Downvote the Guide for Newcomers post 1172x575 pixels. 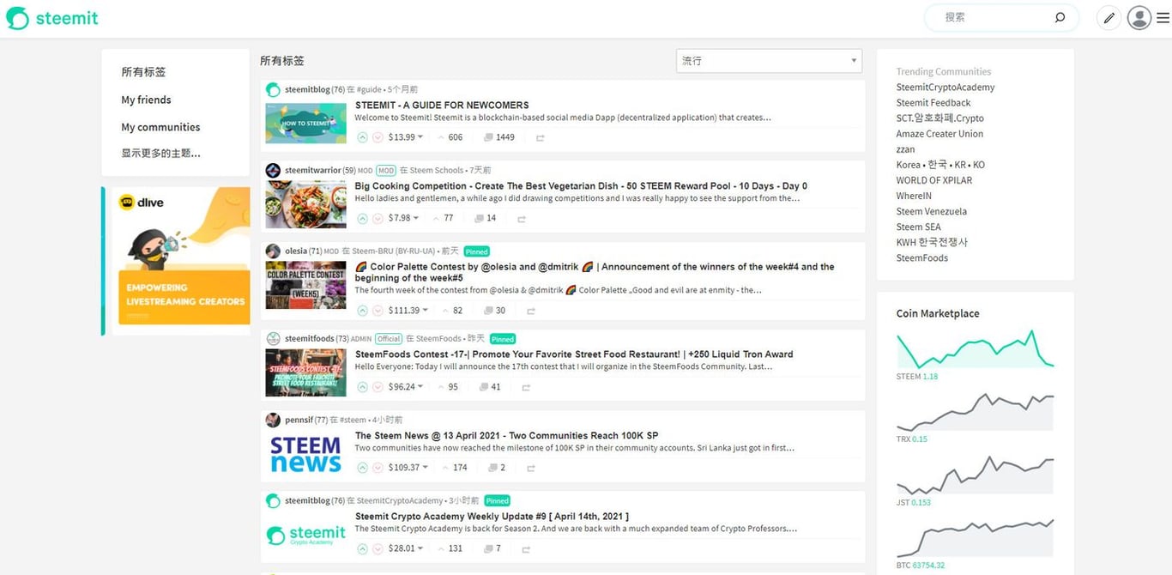pos(378,137)
